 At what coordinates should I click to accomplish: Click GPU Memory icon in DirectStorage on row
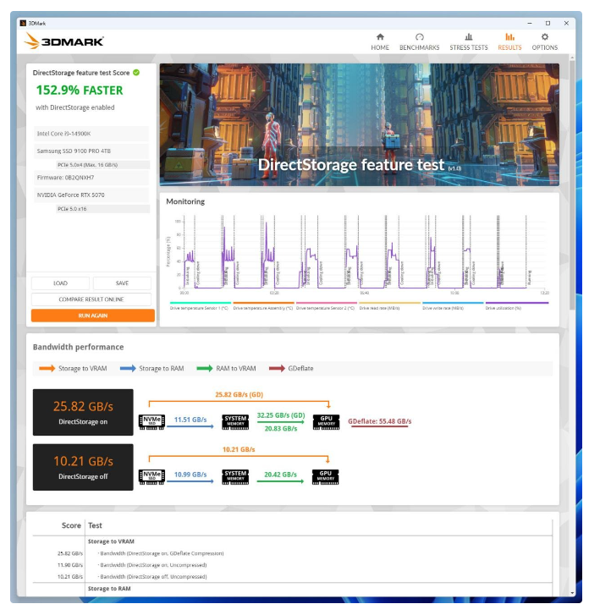tap(326, 422)
